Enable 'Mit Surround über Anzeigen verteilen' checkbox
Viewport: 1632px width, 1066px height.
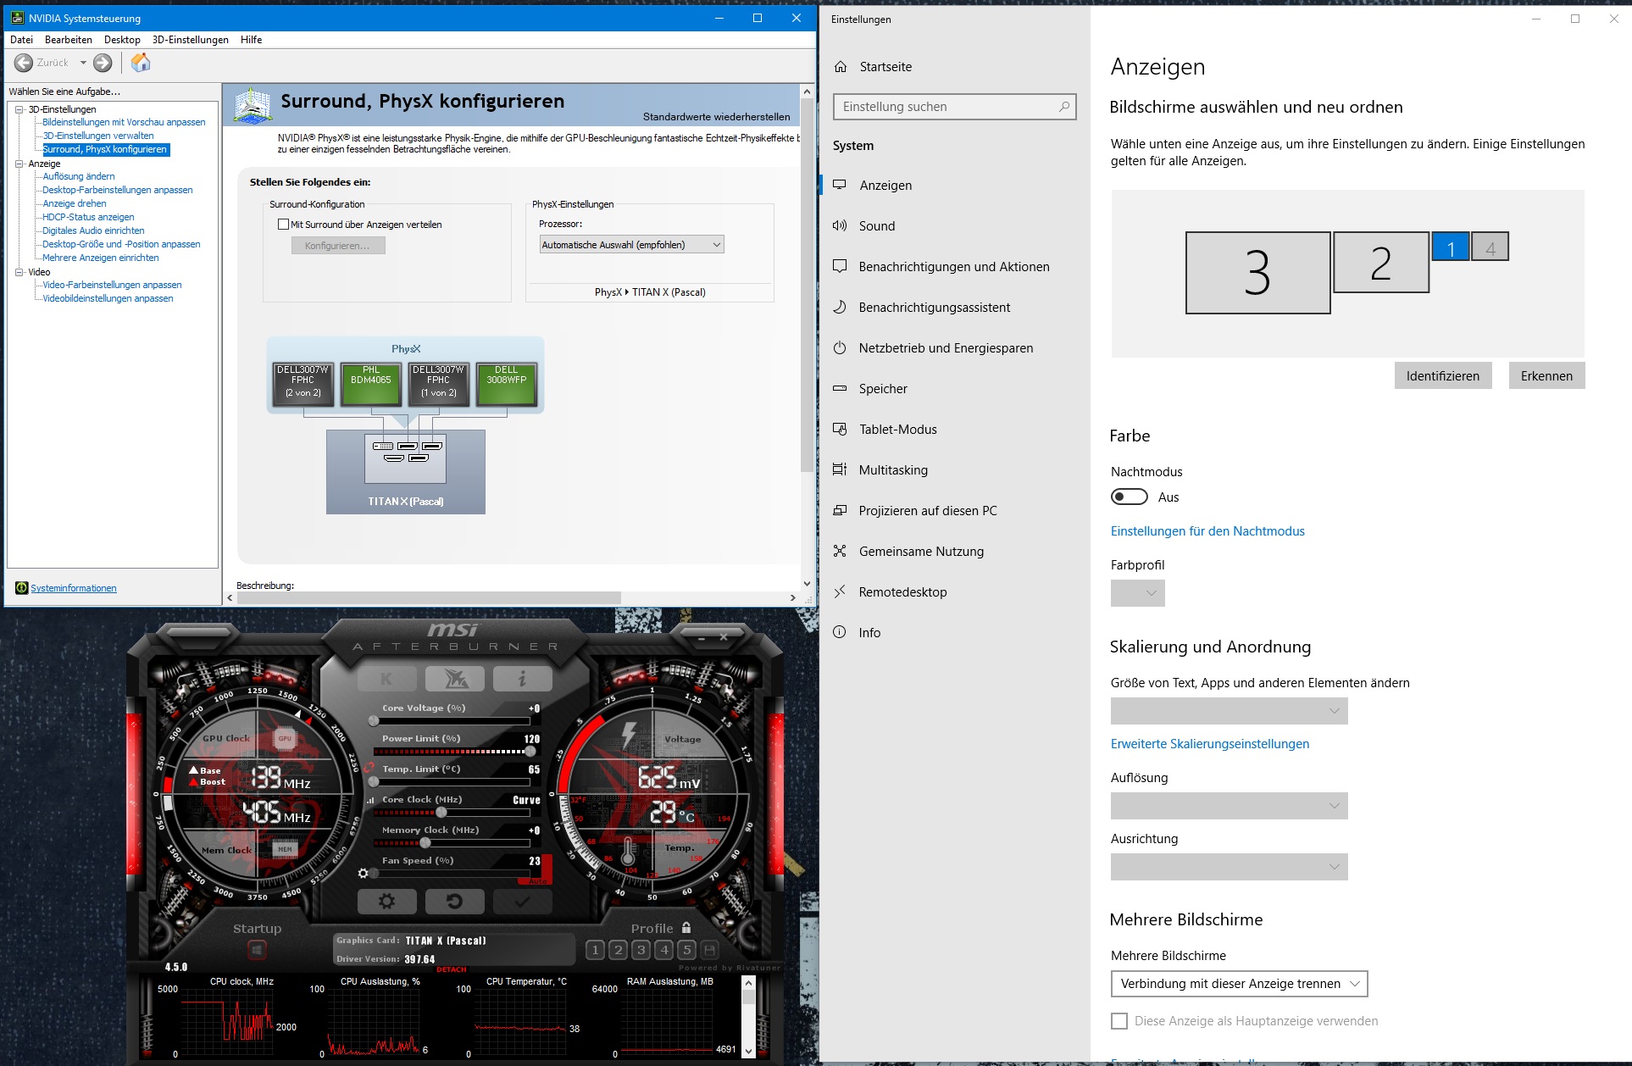284,225
